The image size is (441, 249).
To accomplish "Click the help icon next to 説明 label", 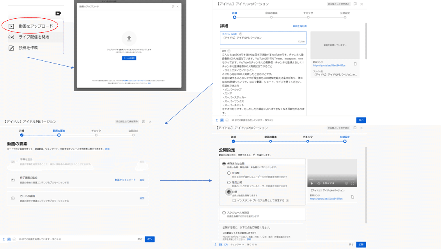I will [229, 51].
